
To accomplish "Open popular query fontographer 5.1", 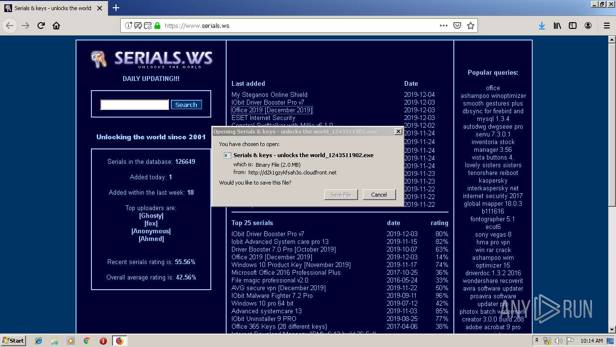I will 493,219.
